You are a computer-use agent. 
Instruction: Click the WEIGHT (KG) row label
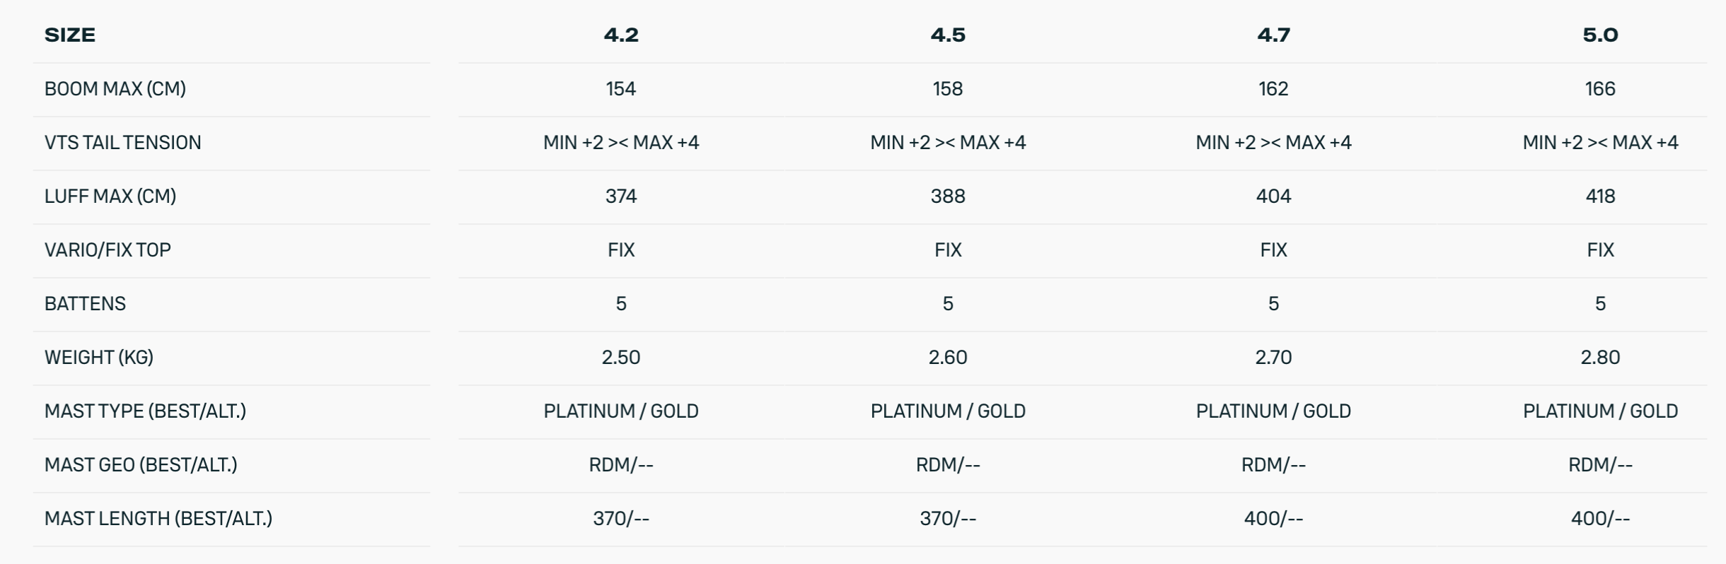pyautogui.click(x=99, y=358)
